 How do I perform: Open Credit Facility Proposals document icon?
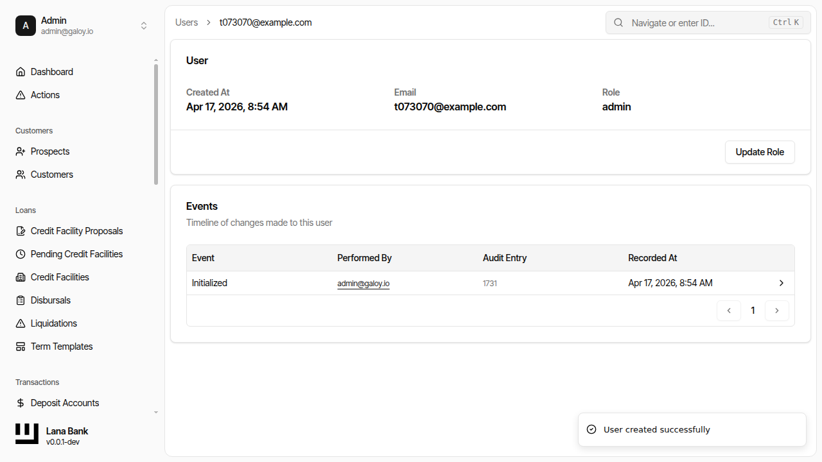pos(20,230)
